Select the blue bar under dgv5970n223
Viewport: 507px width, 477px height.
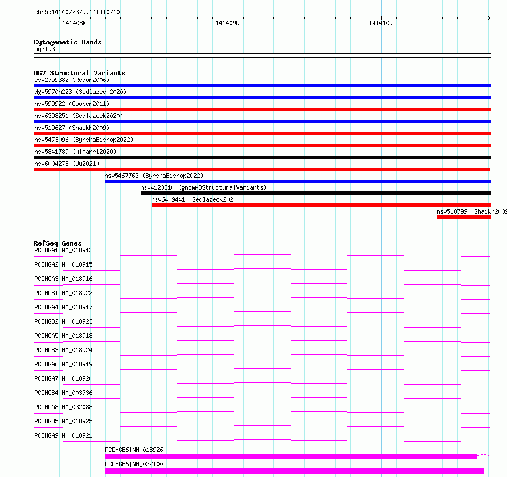(x=262, y=97)
